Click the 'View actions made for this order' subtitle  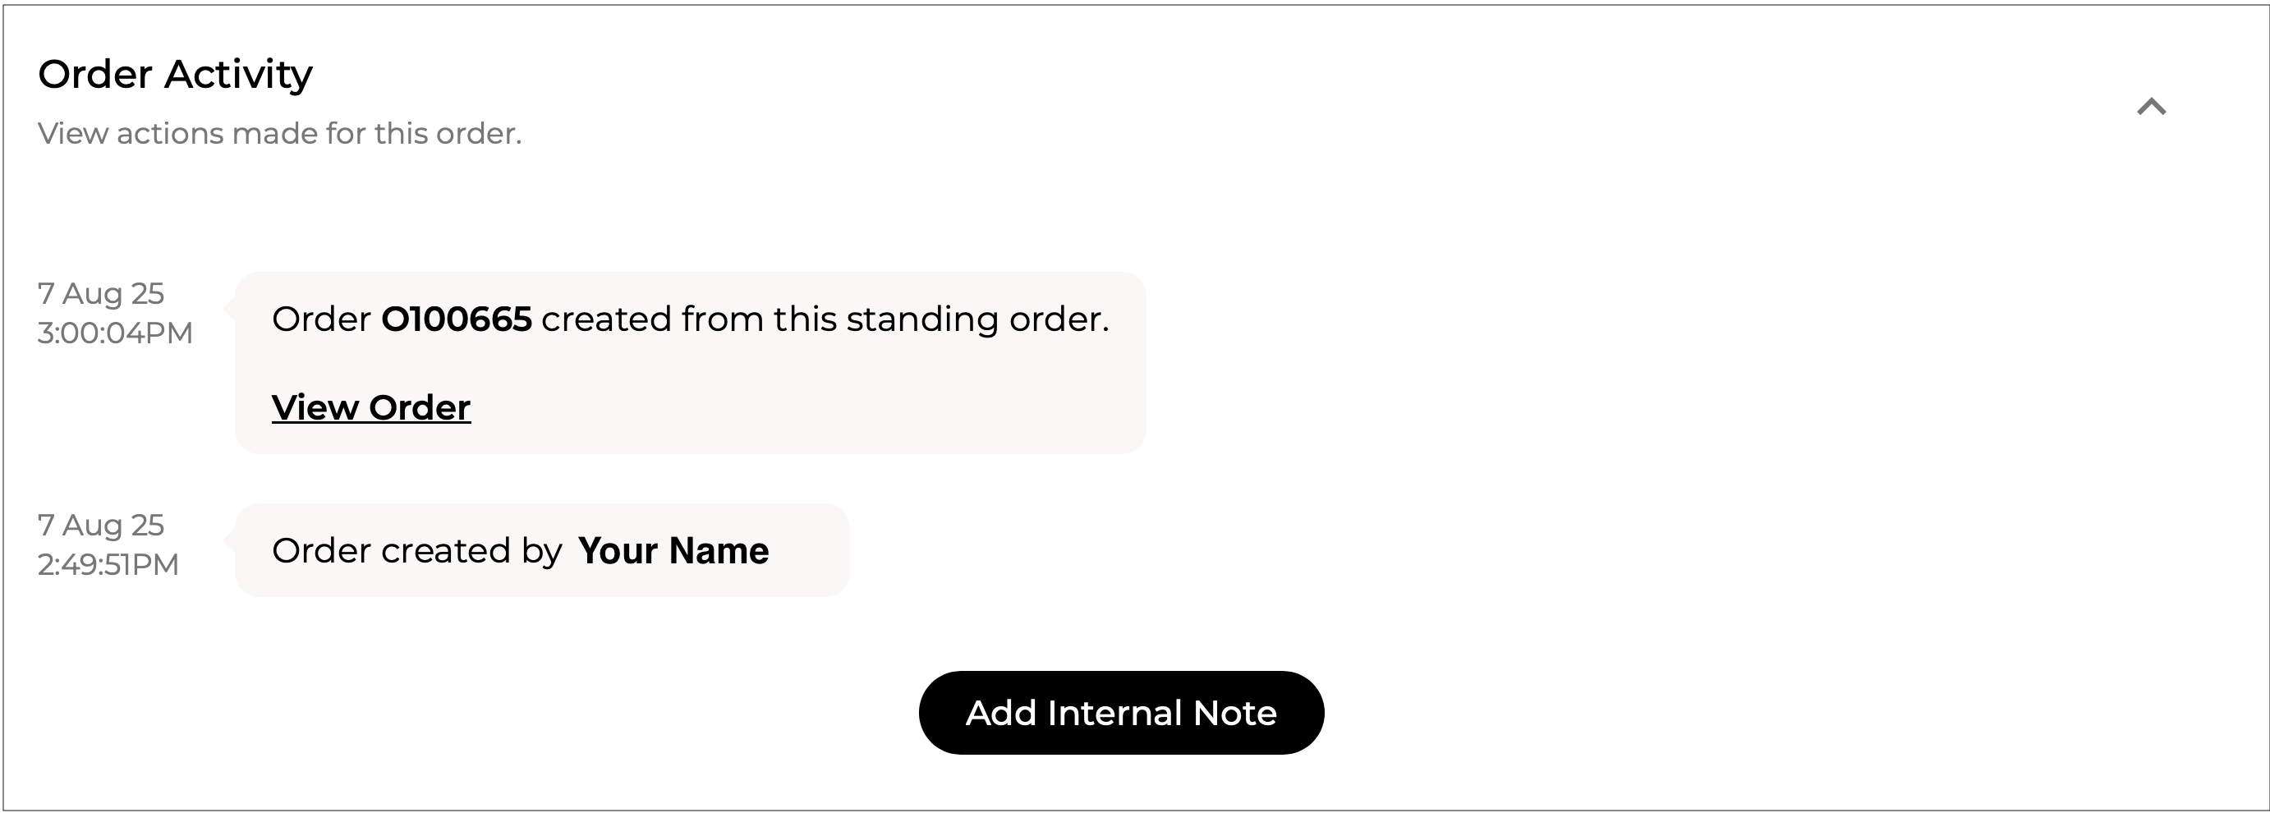tap(279, 134)
